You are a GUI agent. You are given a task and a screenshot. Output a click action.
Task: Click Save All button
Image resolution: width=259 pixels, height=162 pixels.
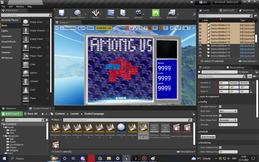[31, 114]
